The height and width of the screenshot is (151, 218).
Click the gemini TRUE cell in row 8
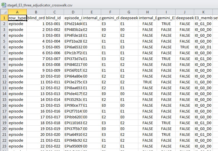tap(166, 59)
